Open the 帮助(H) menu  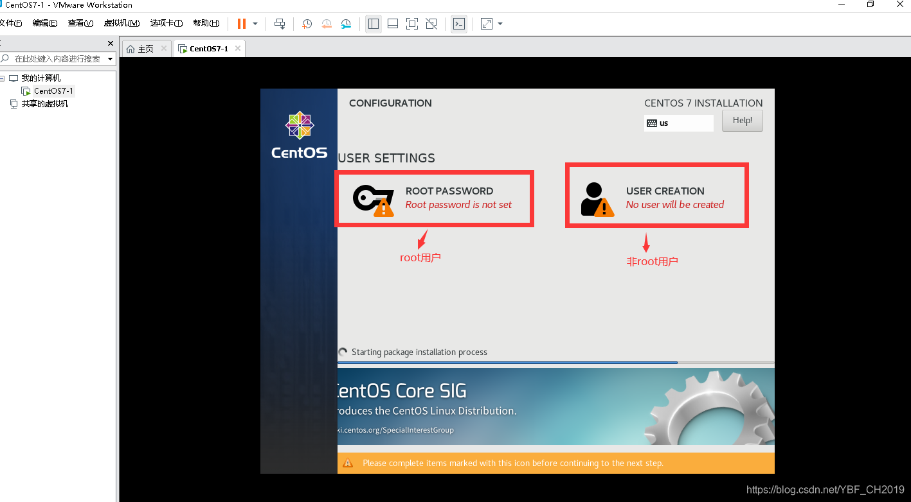(206, 23)
